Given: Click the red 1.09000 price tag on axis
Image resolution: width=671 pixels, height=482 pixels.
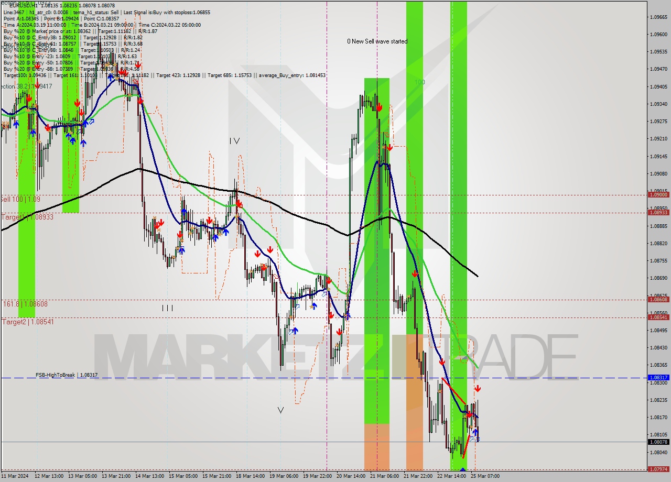Looking at the screenshot, I should pyautogui.click(x=658, y=194).
